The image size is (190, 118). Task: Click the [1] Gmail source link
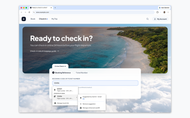(x=83, y=99)
